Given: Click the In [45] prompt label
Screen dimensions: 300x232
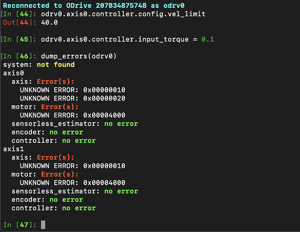Looking at the screenshot, I should coord(20,39).
